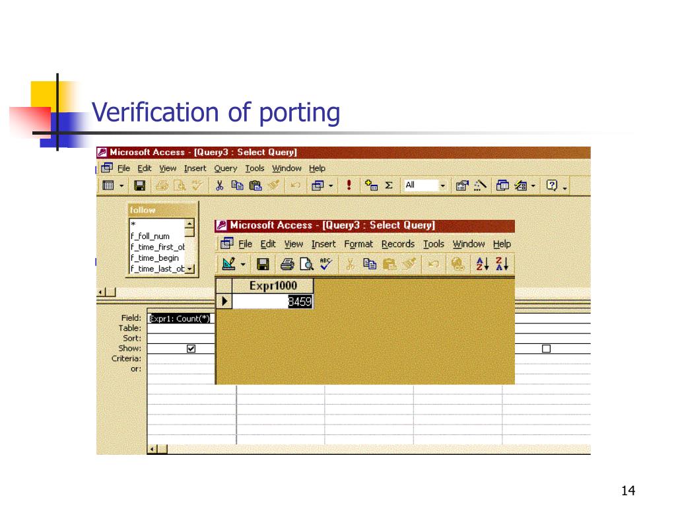The height and width of the screenshot is (507, 676).
Task: Open Format menu in front window
Action: point(358,244)
